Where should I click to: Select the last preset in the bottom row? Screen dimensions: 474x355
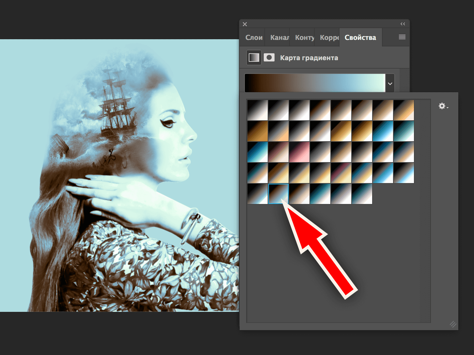pyautogui.click(x=362, y=194)
